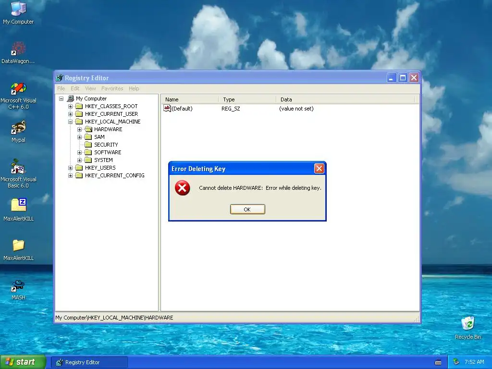Select HKEY_CURRENT_CONFIG tree item
The width and height of the screenshot is (492, 369).
tap(114, 175)
